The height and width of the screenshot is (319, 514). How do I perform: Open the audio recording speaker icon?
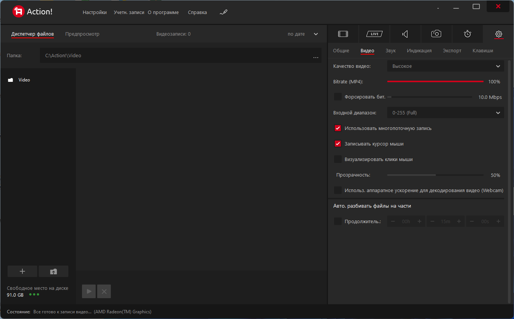(405, 34)
